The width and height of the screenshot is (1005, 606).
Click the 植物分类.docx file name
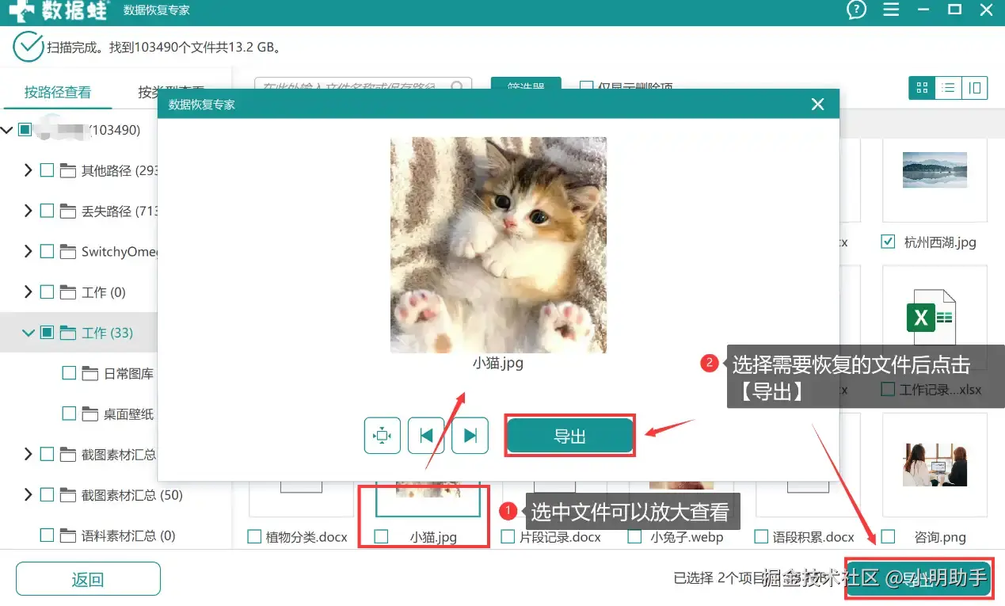(x=307, y=537)
